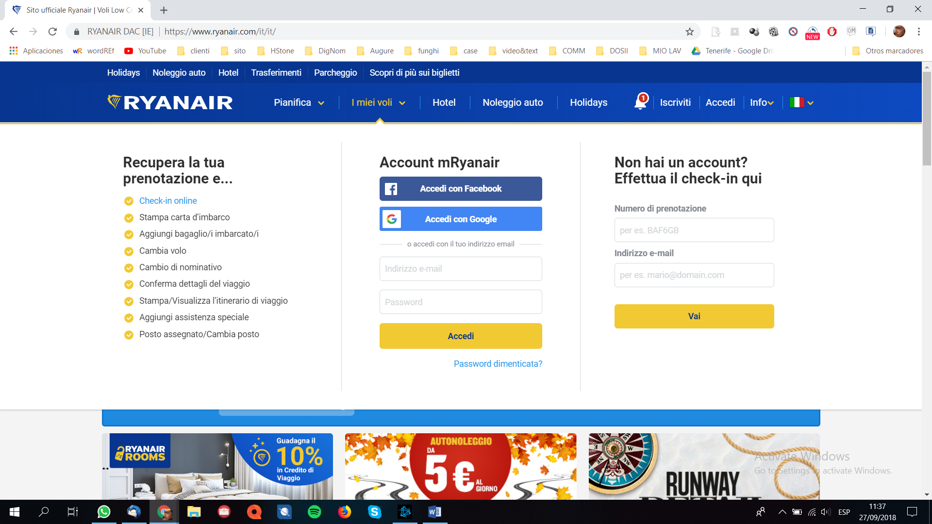Image resolution: width=932 pixels, height=524 pixels.
Task: Click volume icon in system tray
Action: point(826,512)
